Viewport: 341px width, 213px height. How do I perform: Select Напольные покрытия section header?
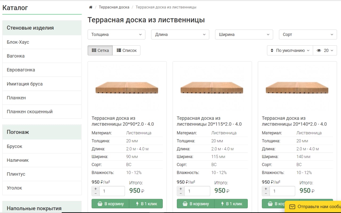(x=42, y=207)
